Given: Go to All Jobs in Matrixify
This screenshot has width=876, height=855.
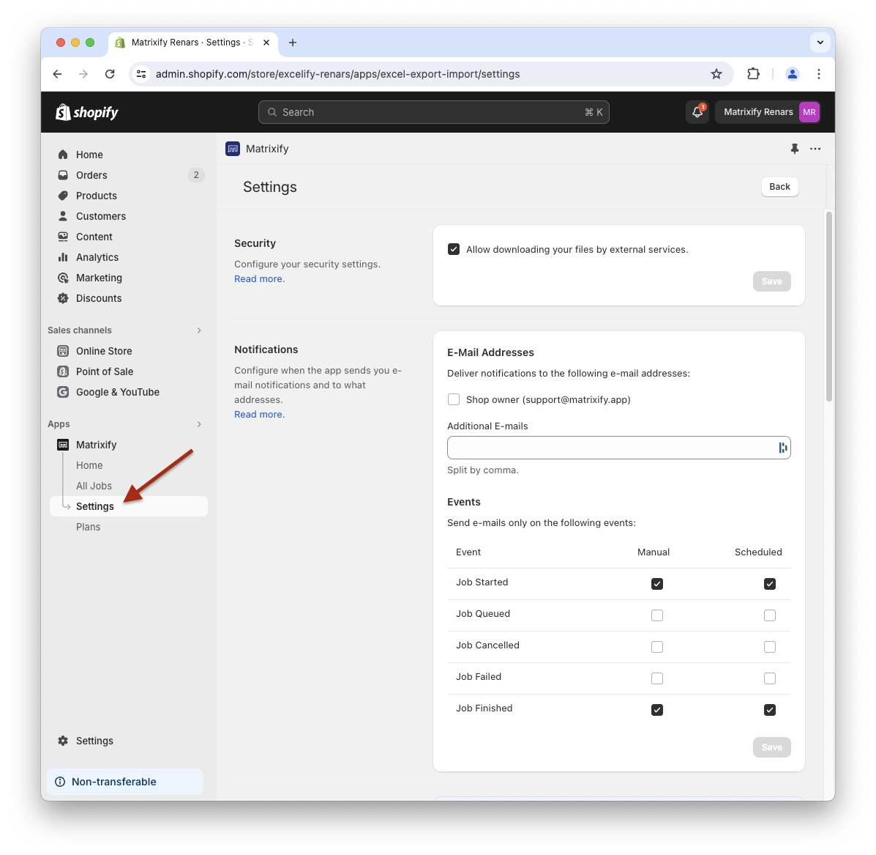Looking at the screenshot, I should (94, 486).
